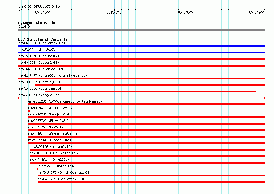Select the red nsv604092 Cooper2011 bar
The height and width of the screenshot is (194, 274).
pyautogui.click(x=142, y=66)
